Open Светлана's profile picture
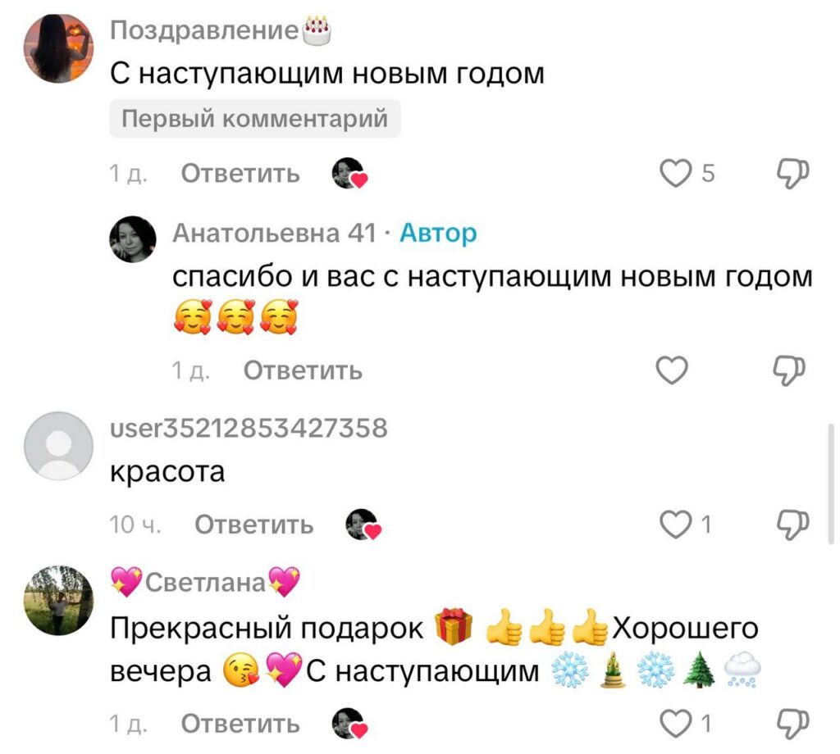Screen dimensions: 840x754 click(59, 601)
